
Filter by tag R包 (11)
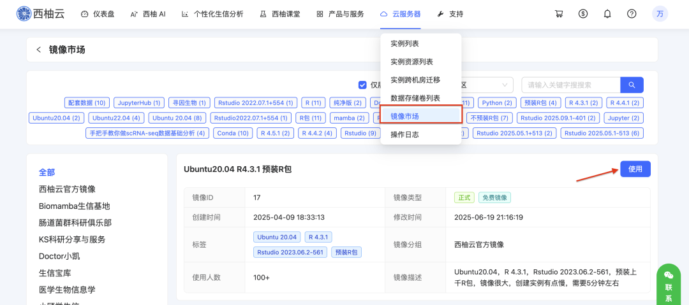[x=311, y=118]
